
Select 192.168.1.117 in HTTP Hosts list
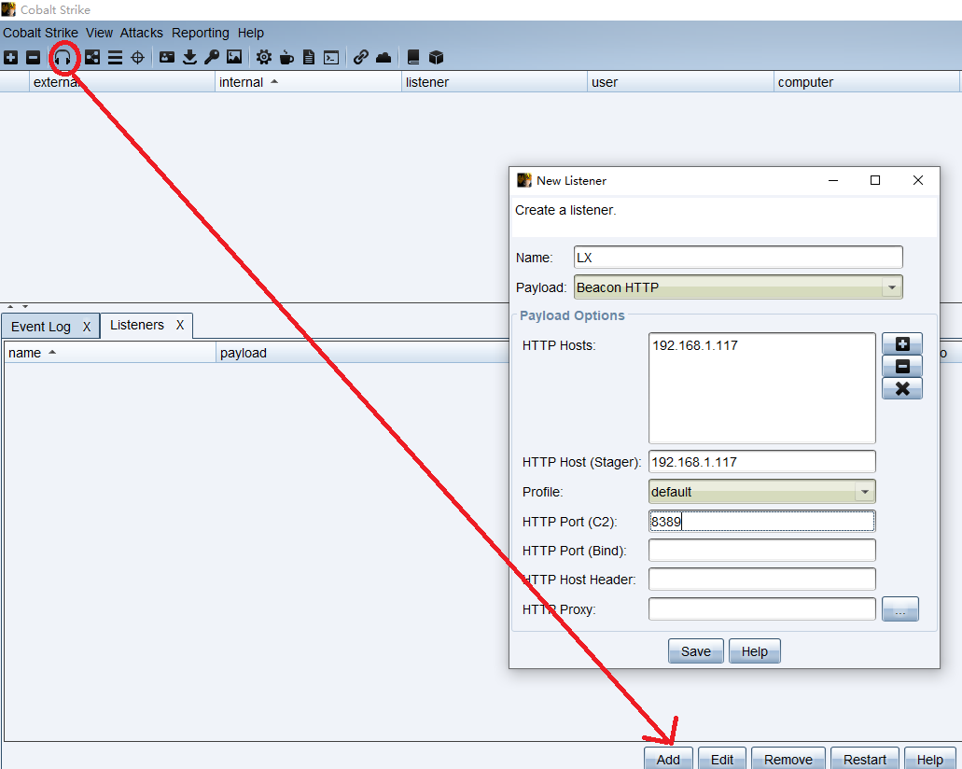point(695,345)
